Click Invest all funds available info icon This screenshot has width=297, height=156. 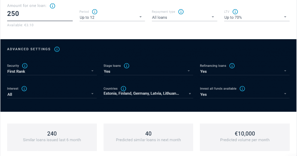pos(242,89)
